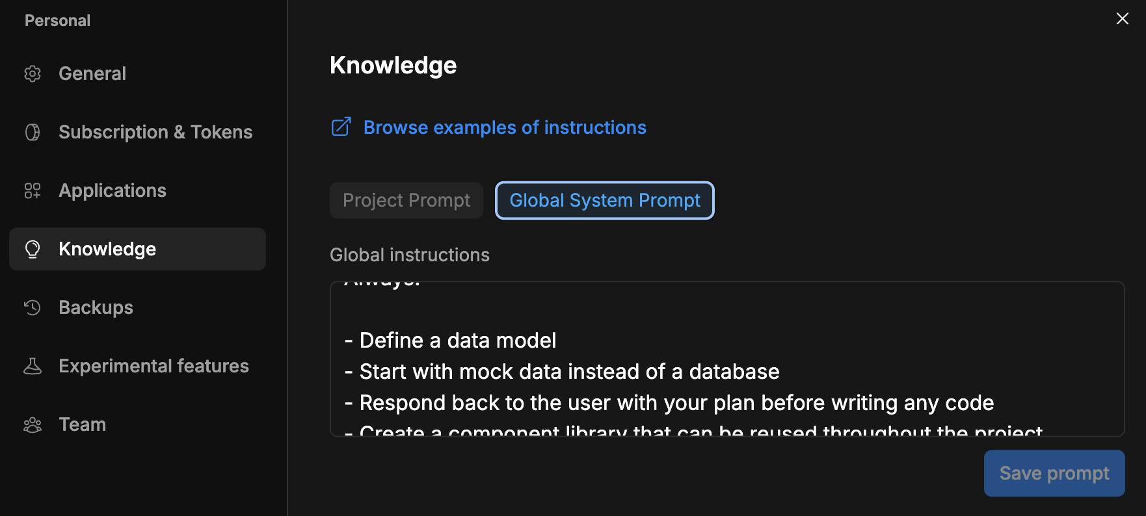The height and width of the screenshot is (516, 1146).
Task: Click the Applications grid icon
Action: [x=33, y=190]
